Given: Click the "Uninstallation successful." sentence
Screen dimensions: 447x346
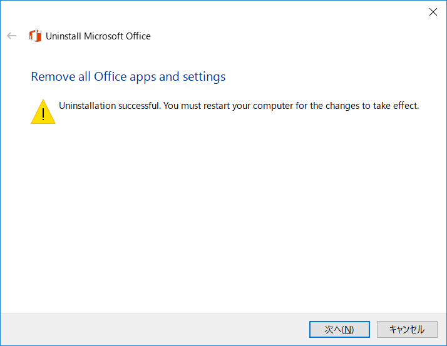Looking at the screenshot, I should [x=110, y=106].
